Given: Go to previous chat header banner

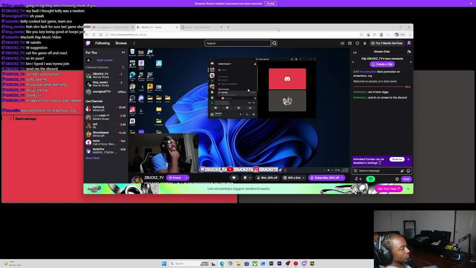Looking at the screenshot, I should click(353, 62).
